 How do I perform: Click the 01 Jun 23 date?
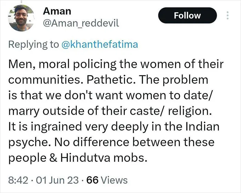[x=57, y=180]
